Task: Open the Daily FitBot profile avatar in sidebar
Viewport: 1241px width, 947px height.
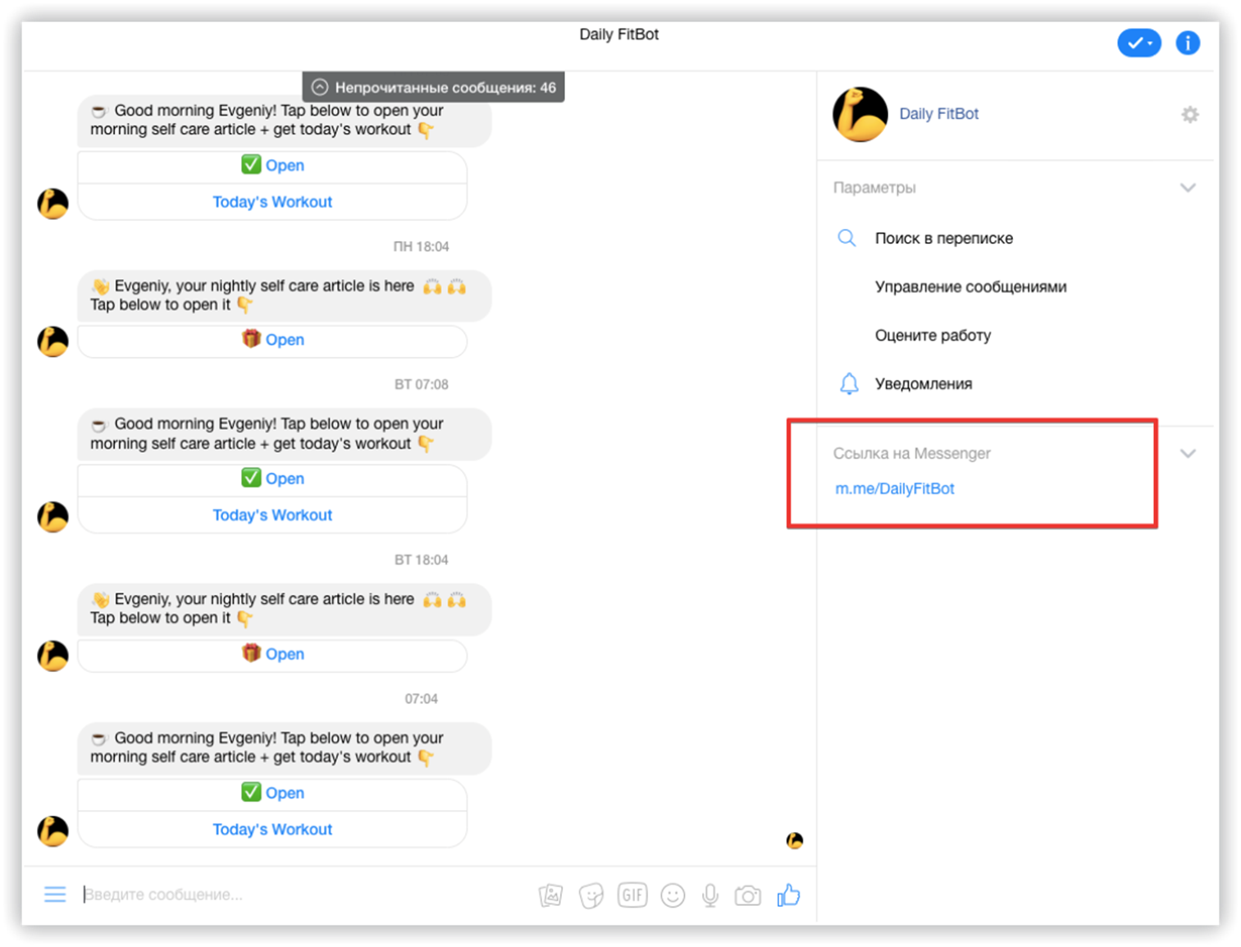Action: pyautogui.click(x=860, y=114)
